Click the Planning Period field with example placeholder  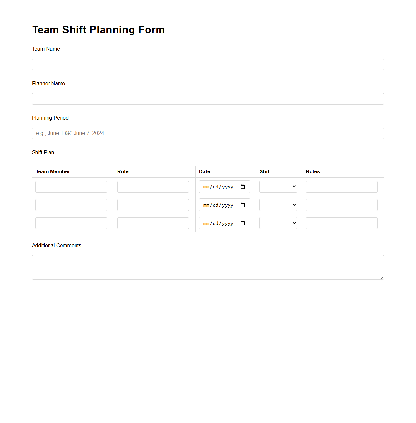208,133
